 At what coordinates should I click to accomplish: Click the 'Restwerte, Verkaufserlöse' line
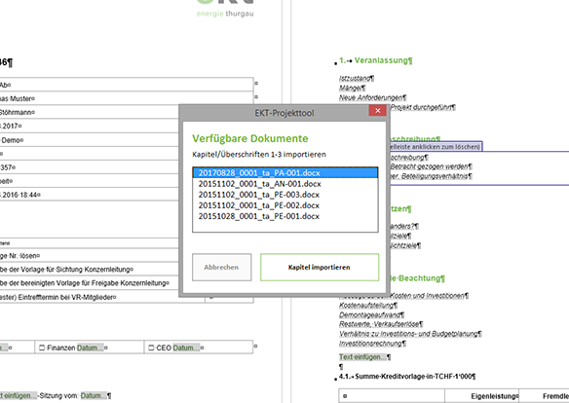380,324
